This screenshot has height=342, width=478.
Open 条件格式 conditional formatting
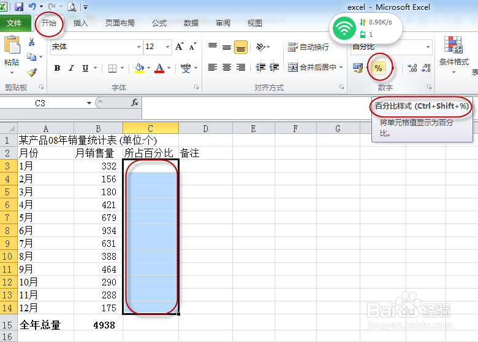pos(453,55)
